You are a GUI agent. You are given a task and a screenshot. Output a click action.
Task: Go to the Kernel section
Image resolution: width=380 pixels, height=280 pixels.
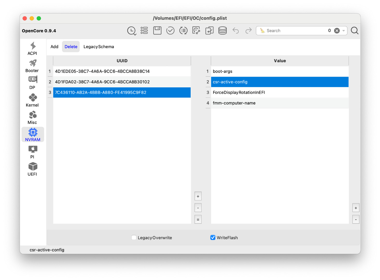pyautogui.click(x=32, y=100)
